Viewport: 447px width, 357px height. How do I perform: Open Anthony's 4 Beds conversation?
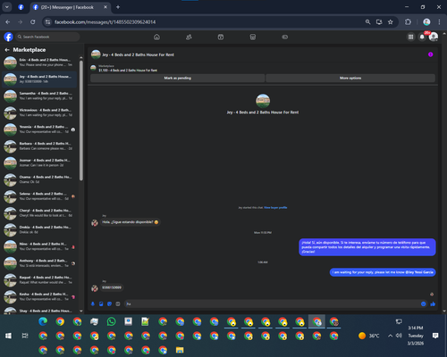coord(39,263)
